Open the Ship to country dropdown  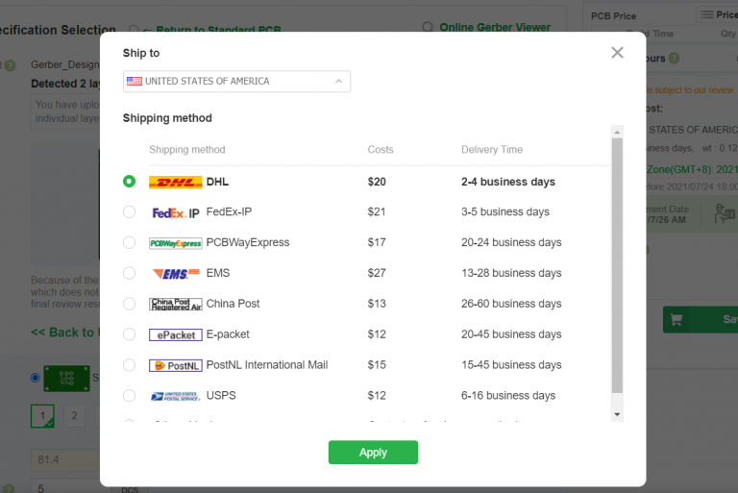tap(236, 82)
